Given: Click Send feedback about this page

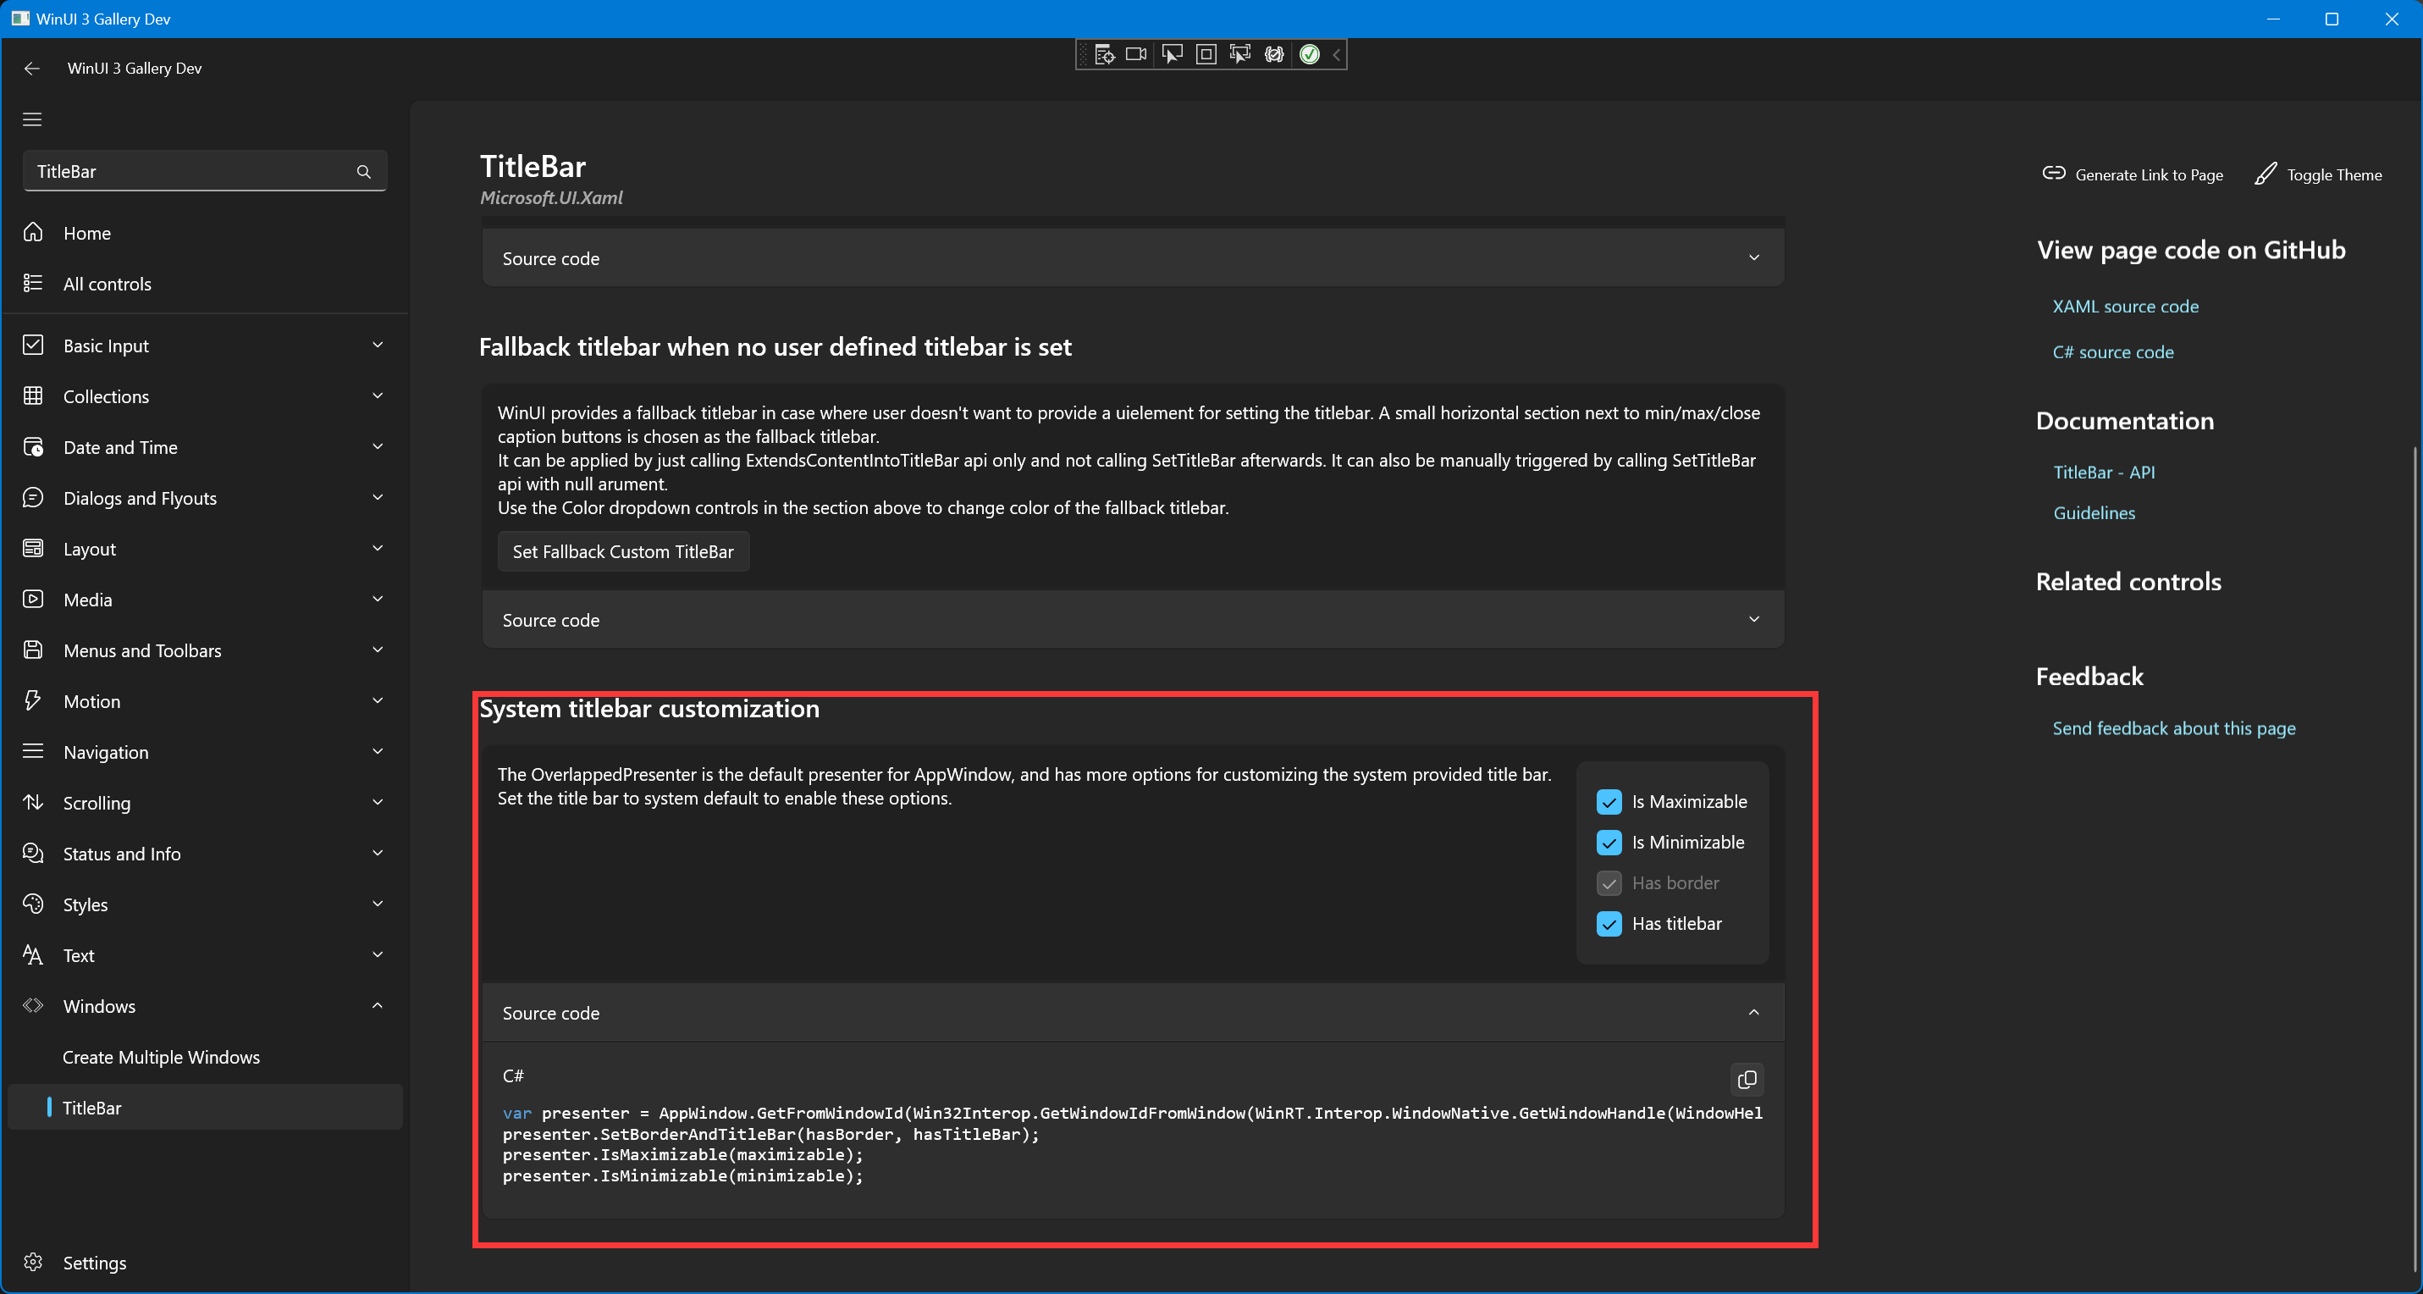Looking at the screenshot, I should point(2174,728).
